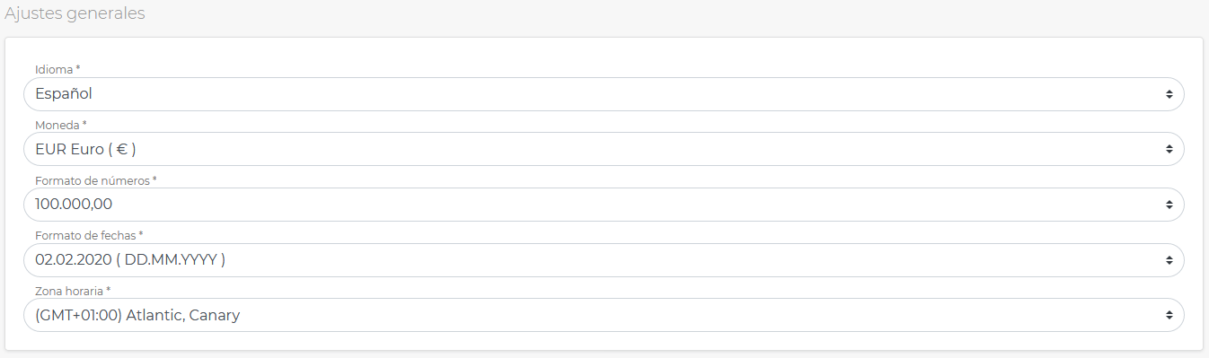Click the Ajustes generales heading
The height and width of the screenshot is (358, 1209).
pos(75,14)
